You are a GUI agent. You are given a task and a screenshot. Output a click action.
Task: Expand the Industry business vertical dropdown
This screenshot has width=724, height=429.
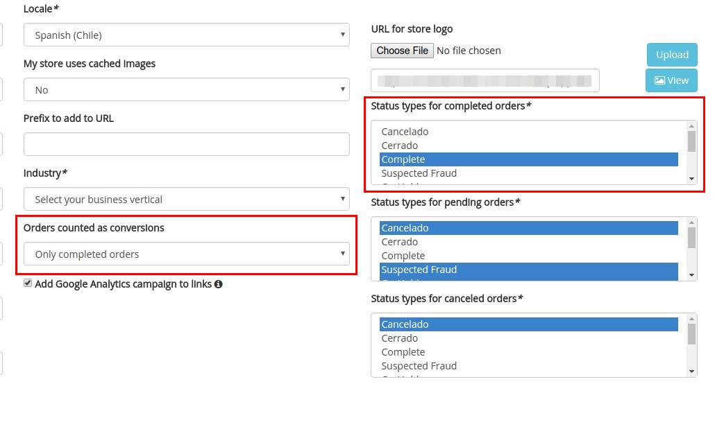[187, 199]
